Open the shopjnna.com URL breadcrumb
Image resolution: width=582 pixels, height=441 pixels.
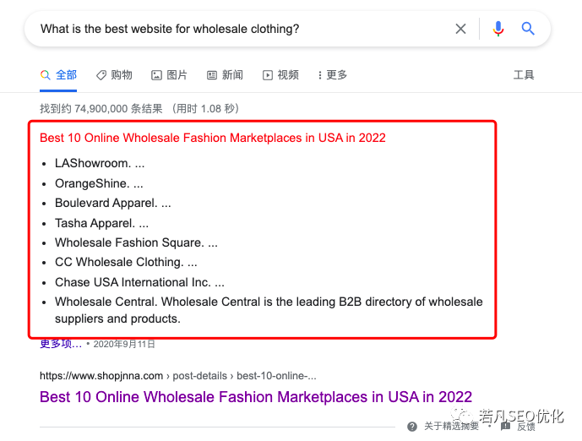point(177,376)
